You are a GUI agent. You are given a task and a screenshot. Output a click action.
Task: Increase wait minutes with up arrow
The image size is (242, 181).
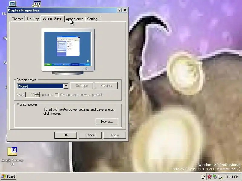click(x=37, y=94)
